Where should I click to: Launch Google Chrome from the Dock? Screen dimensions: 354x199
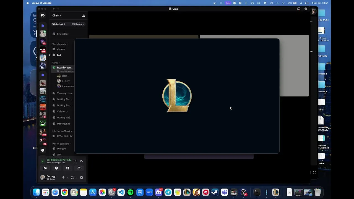tap(64, 192)
